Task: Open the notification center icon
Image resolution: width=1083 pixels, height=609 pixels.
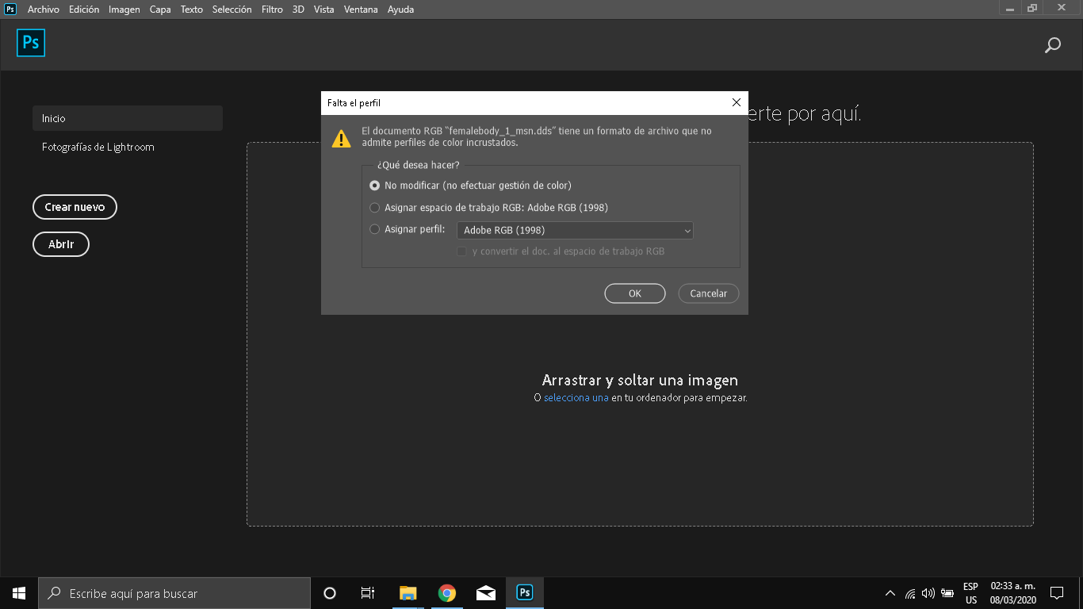Action: click(x=1056, y=593)
